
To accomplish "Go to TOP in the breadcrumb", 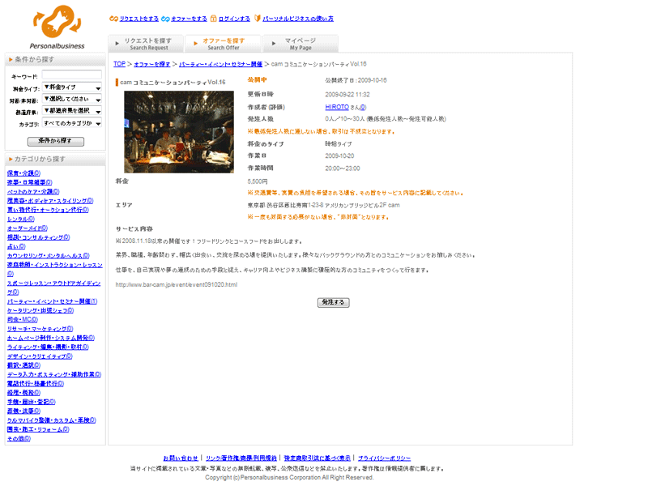I will (119, 64).
